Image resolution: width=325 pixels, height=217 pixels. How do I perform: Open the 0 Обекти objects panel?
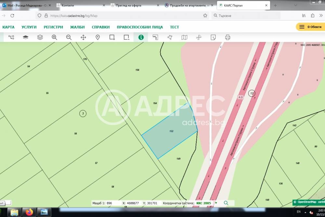point(310,27)
